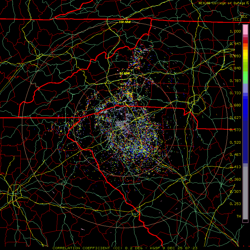Viewport: 250px width, 250px height.
Task: Click the 0.947 scale value
Action: click(x=235, y=44)
